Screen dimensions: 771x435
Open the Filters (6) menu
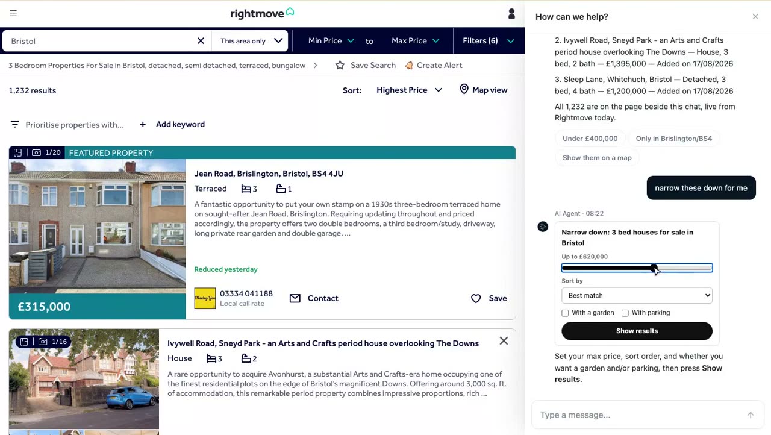(x=489, y=41)
